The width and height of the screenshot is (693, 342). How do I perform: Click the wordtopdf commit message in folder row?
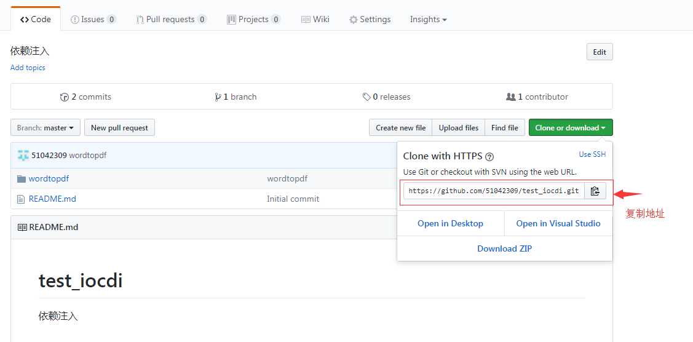[287, 179]
